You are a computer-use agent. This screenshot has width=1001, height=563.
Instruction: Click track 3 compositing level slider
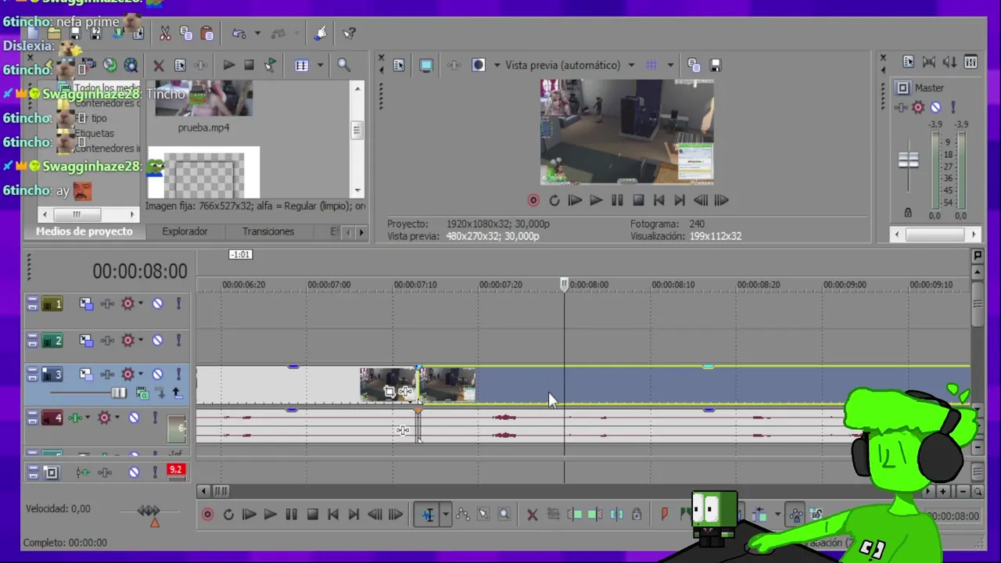click(118, 393)
